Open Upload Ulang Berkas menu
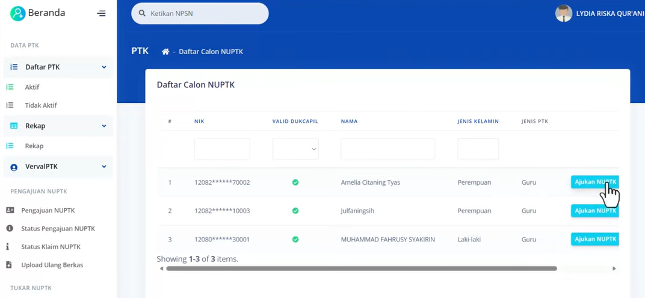The image size is (645, 298). pyautogui.click(x=52, y=265)
